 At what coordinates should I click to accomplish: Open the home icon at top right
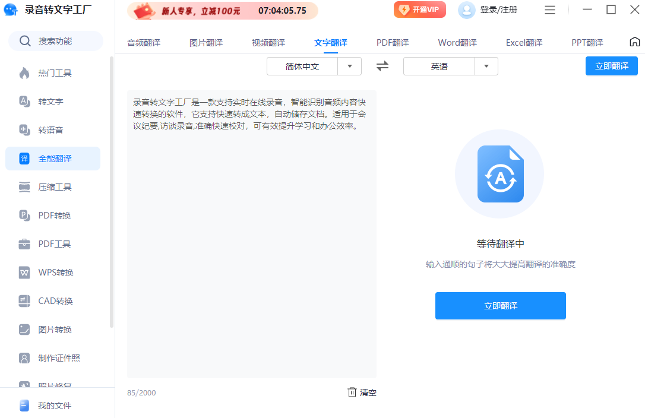pos(634,42)
